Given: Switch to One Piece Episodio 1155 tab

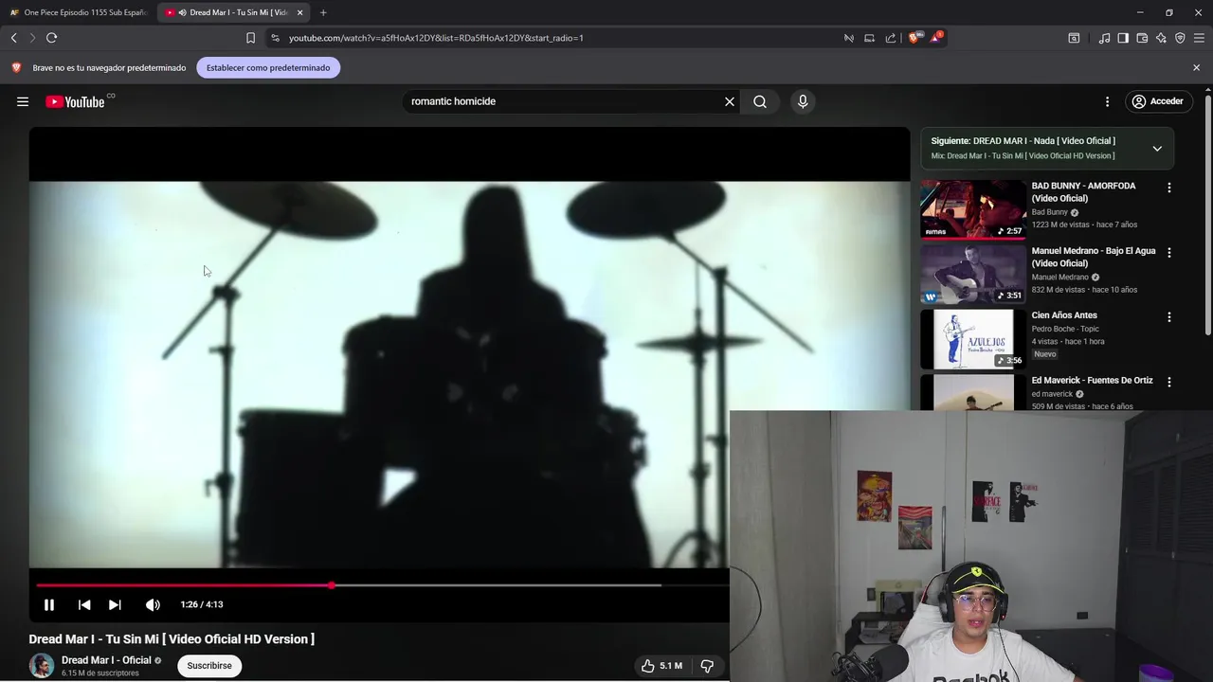Looking at the screenshot, I should [78, 12].
